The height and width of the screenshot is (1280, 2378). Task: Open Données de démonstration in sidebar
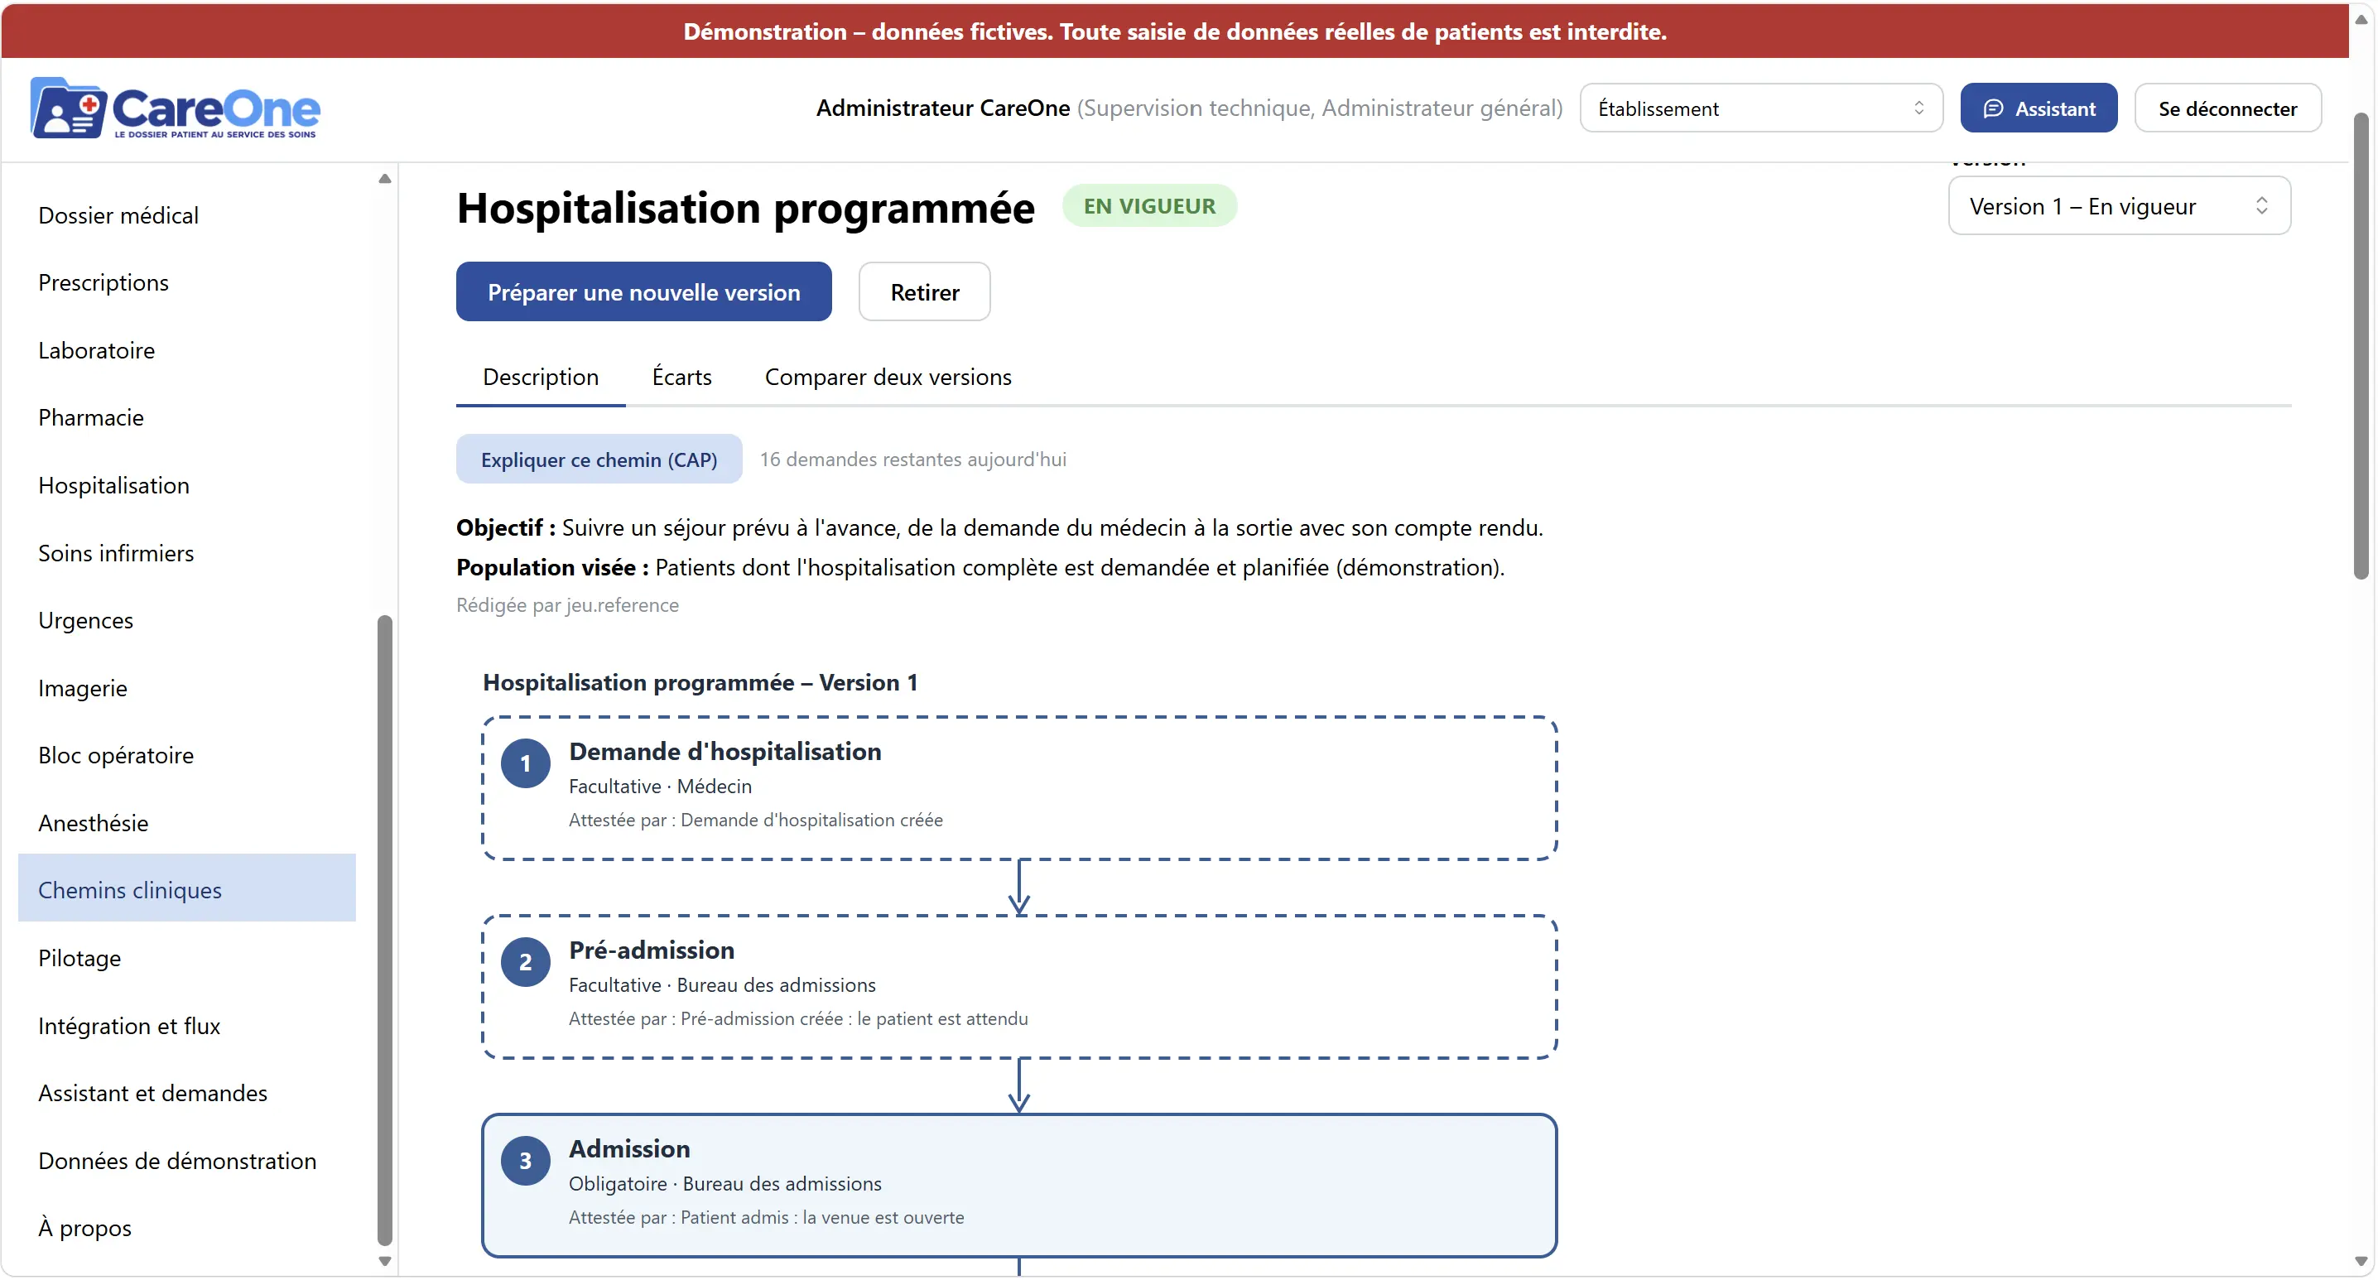tap(186, 1161)
